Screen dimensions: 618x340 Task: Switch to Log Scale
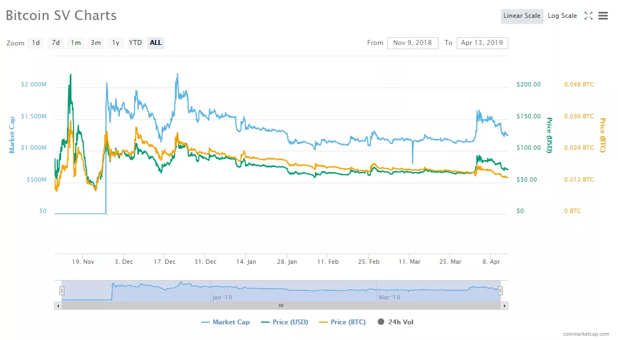pos(562,16)
